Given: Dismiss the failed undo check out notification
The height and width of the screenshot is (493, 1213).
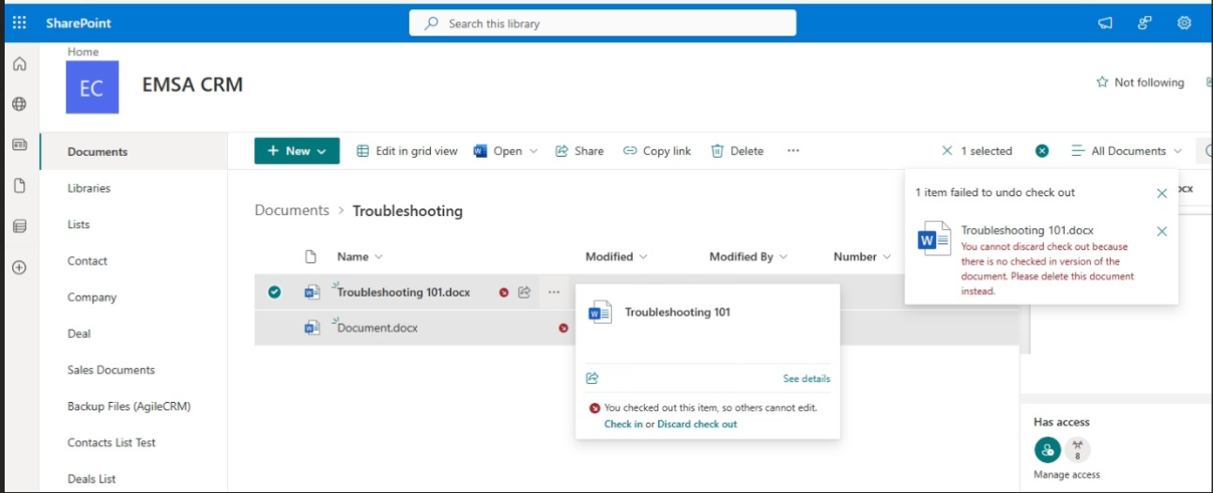Looking at the screenshot, I should [1161, 193].
